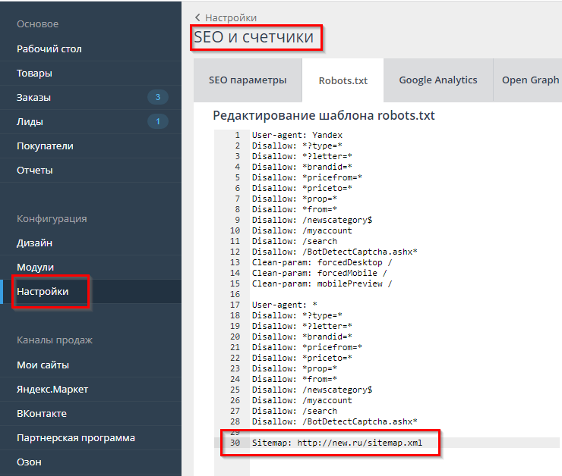The width and height of the screenshot is (562, 476).
Task: Click the leads count badge showing 1
Action: click(x=157, y=121)
